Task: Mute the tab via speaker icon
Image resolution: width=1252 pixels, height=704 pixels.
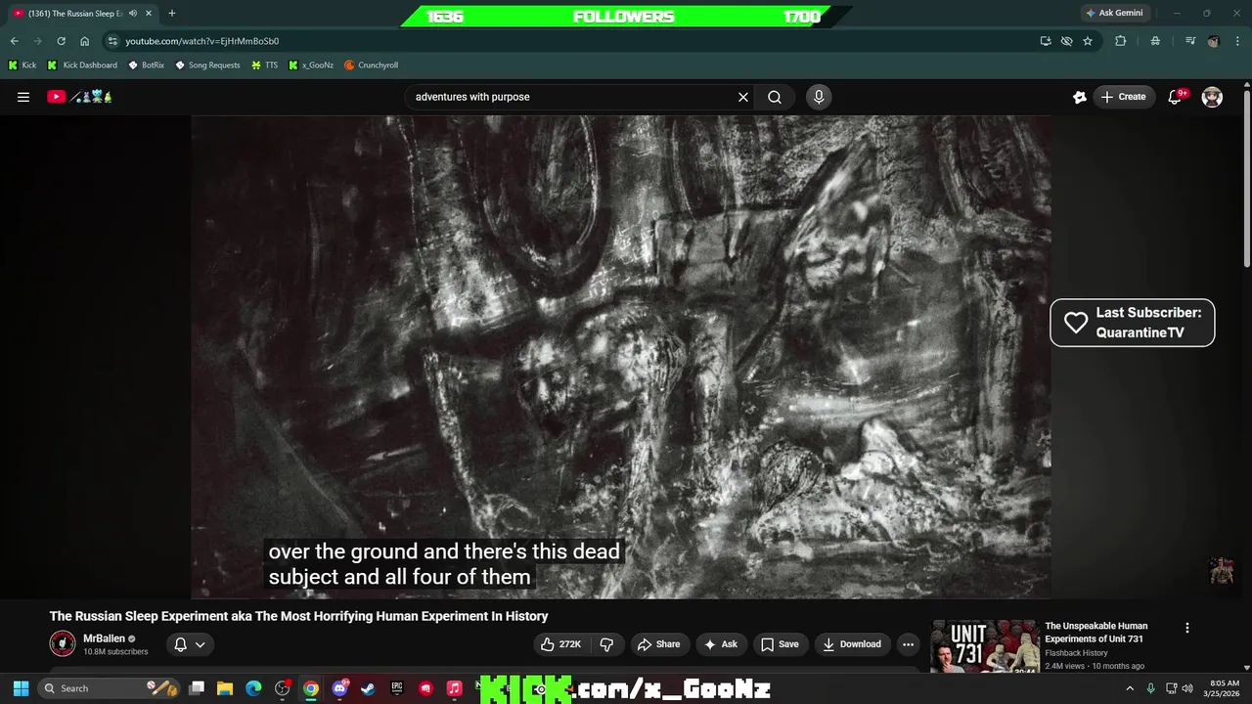Action: pyautogui.click(x=133, y=13)
